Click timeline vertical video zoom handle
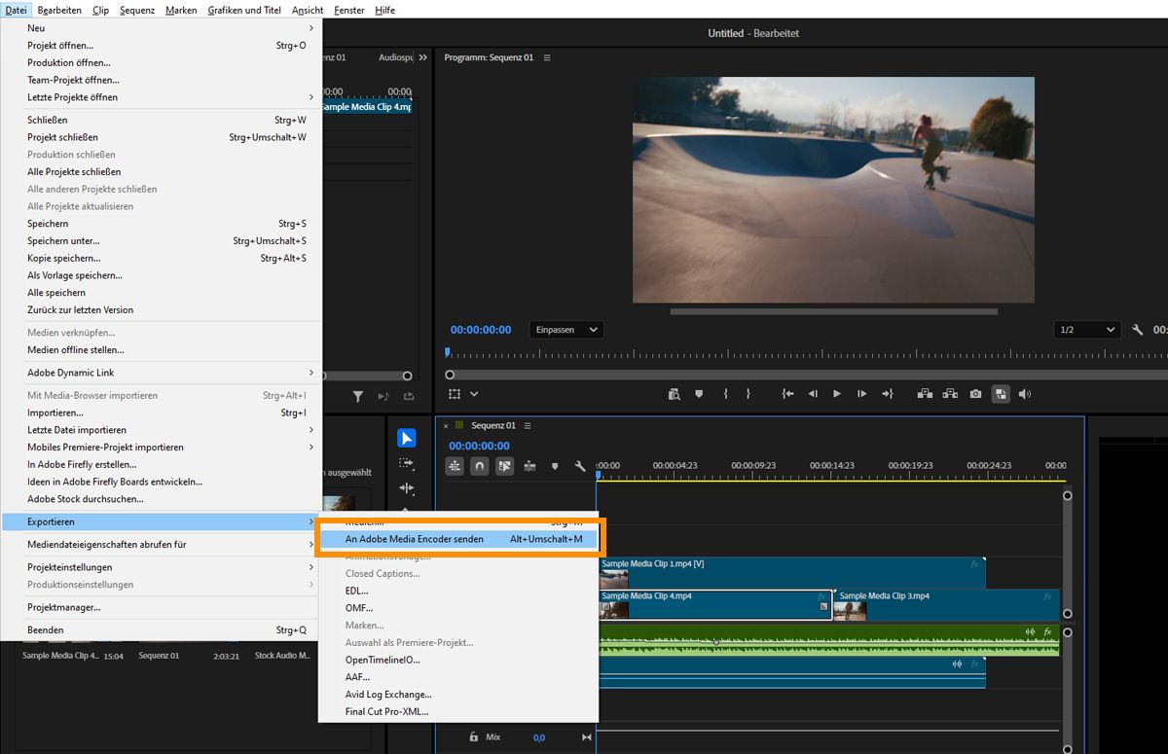 [x=1067, y=496]
